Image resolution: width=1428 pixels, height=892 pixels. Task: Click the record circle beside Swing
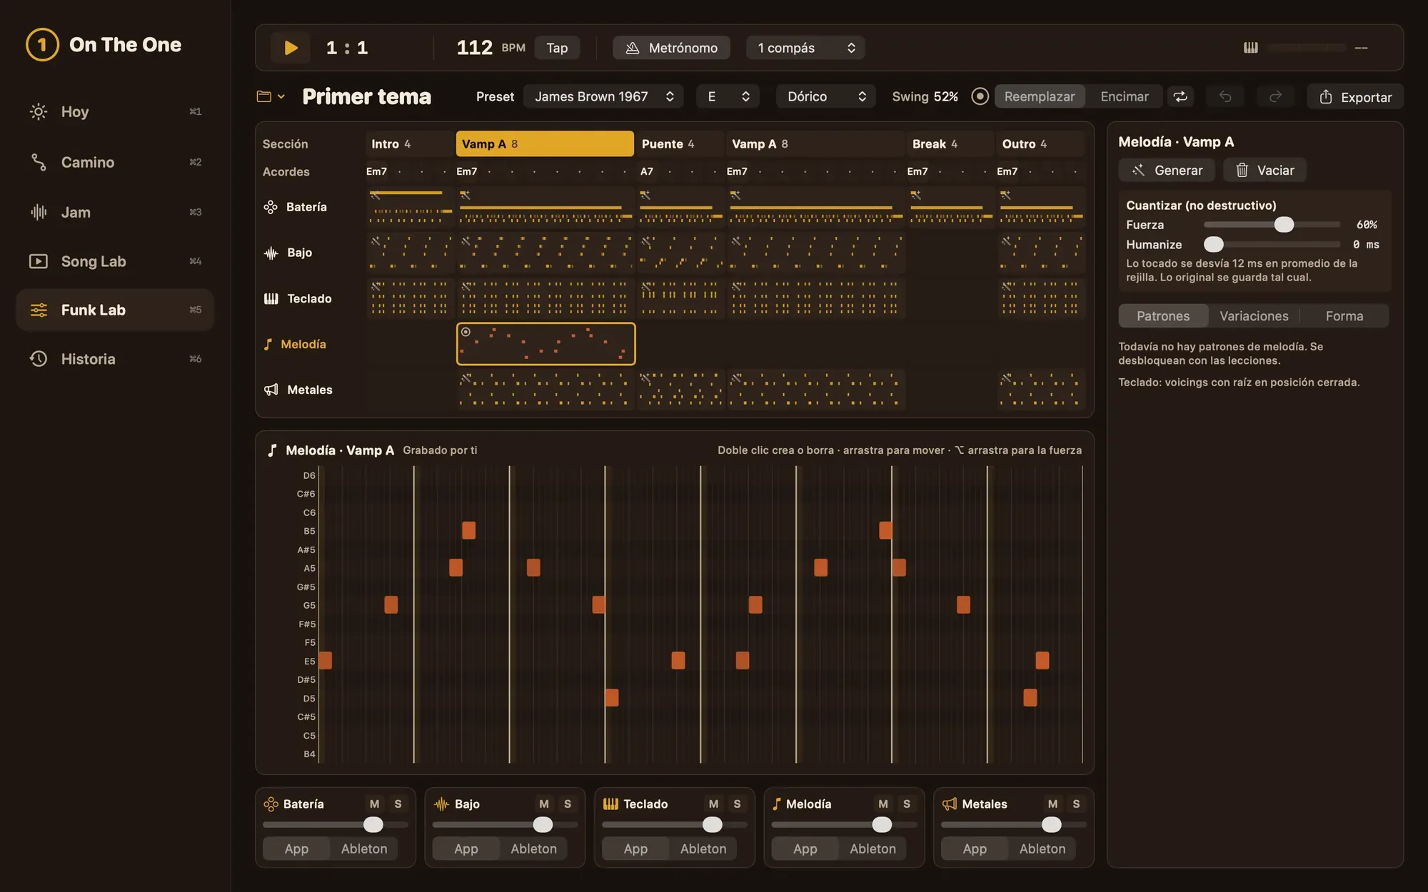coord(980,96)
